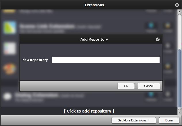182x126 pixels.
Task: Click the scrollbar up arrow
Action: coord(179,11)
